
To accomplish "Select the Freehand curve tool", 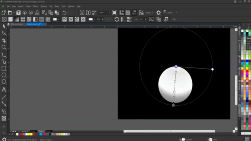I will click(4, 55).
